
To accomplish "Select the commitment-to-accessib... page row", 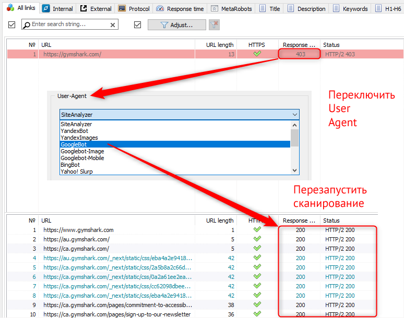I will [x=192, y=305].
